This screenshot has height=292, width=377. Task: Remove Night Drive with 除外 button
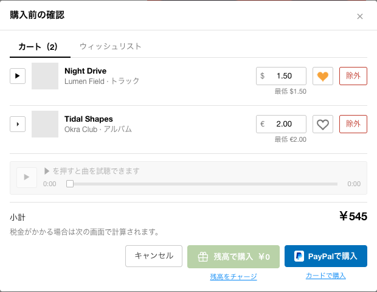(353, 76)
